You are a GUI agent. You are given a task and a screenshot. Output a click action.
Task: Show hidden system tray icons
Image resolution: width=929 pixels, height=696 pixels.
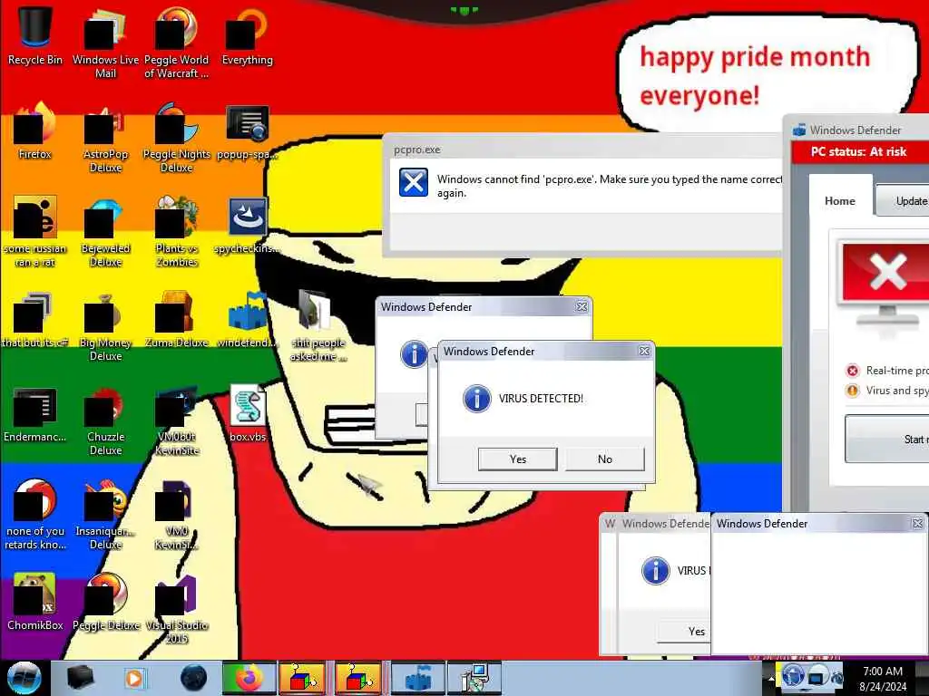coord(771,678)
